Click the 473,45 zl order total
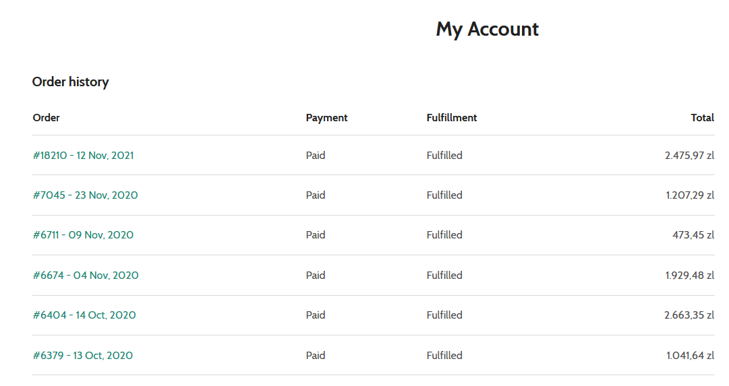 (693, 235)
